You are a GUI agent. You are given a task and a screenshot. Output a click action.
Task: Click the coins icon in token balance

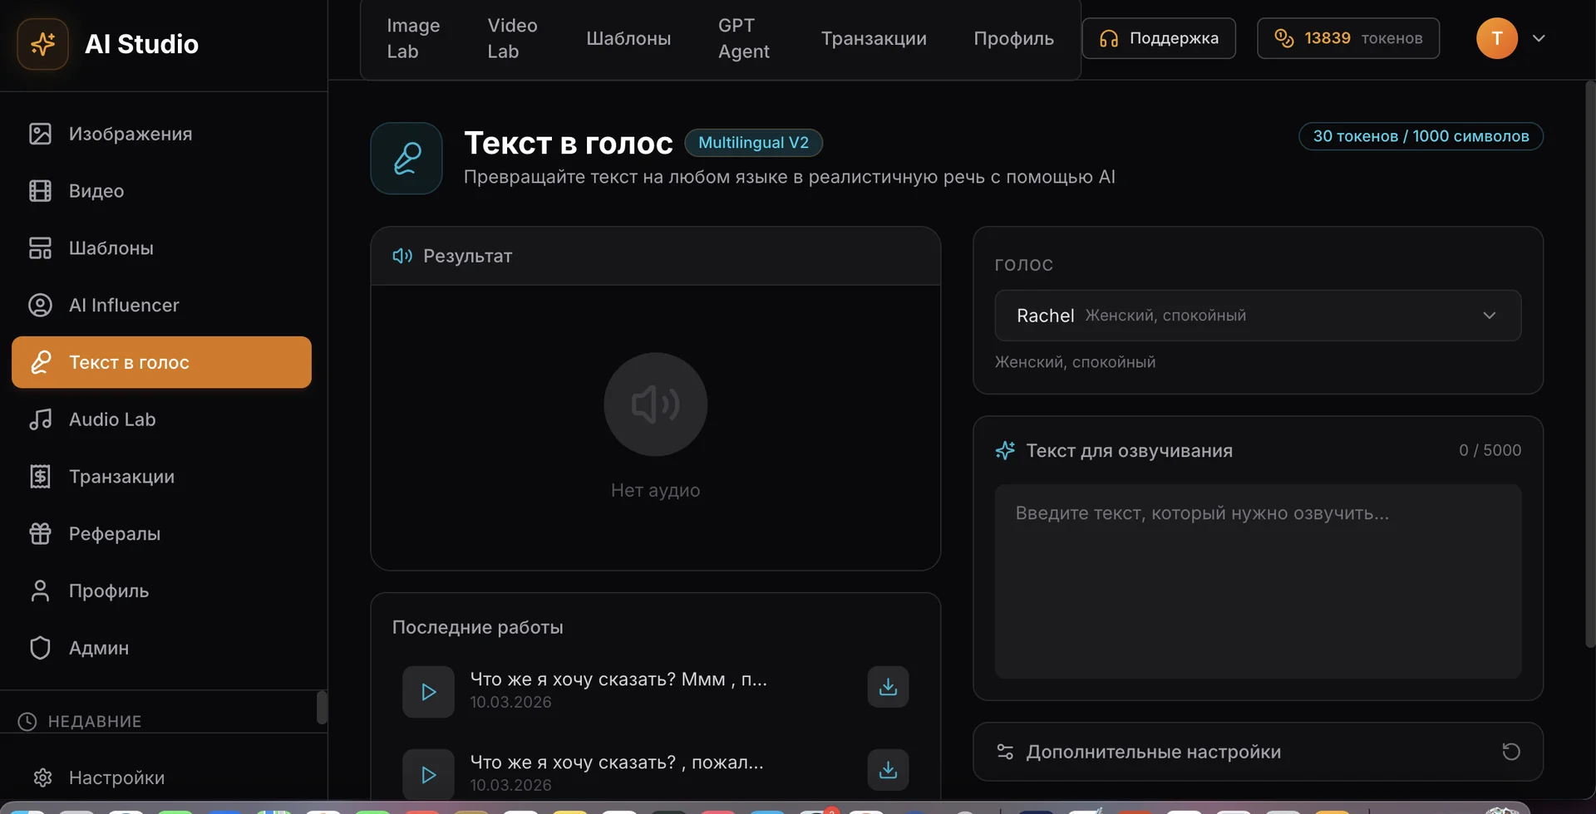(x=1283, y=38)
